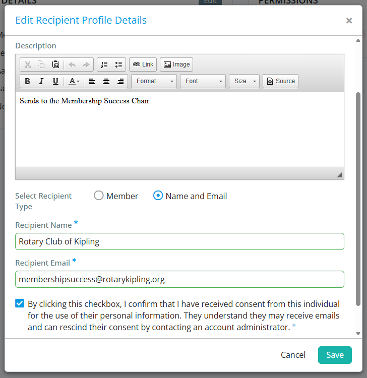367x378 pixels.
Task: Insert a bulleted list
Action: click(118, 65)
